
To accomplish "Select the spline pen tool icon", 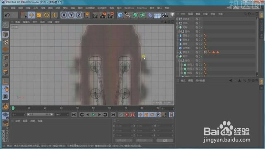I will coord(128,15).
